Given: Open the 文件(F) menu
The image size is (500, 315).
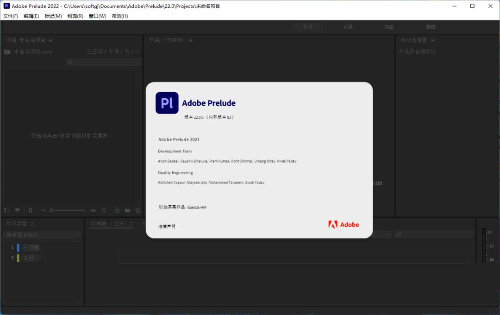Looking at the screenshot, I should coord(11,16).
